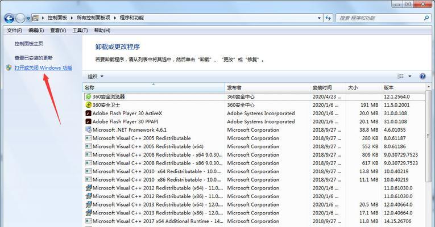Click the 360安全卫士 program icon
This screenshot has width=435, height=227.
(89, 105)
